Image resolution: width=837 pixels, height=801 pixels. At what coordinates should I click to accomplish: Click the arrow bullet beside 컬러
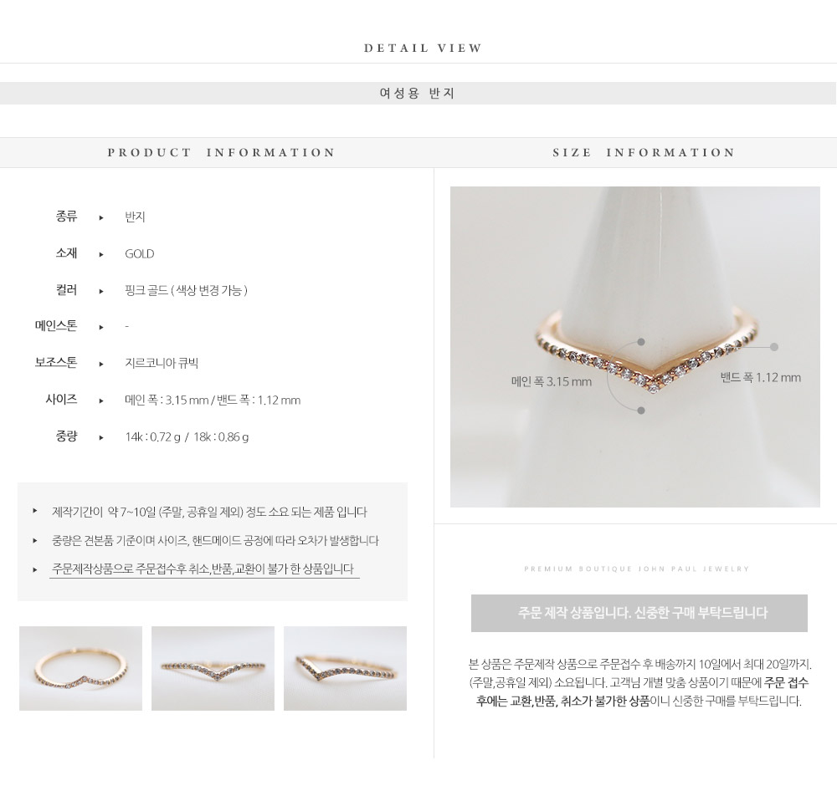(x=101, y=291)
